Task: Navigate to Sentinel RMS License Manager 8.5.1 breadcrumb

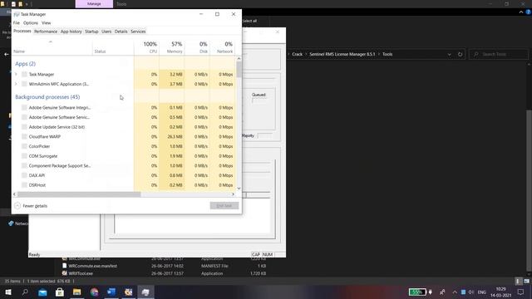Action: pos(342,54)
